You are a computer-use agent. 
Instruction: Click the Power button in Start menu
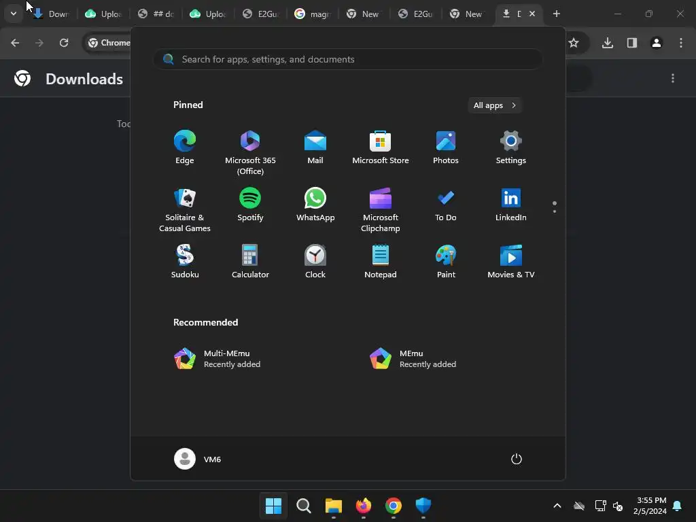(517, 459)
